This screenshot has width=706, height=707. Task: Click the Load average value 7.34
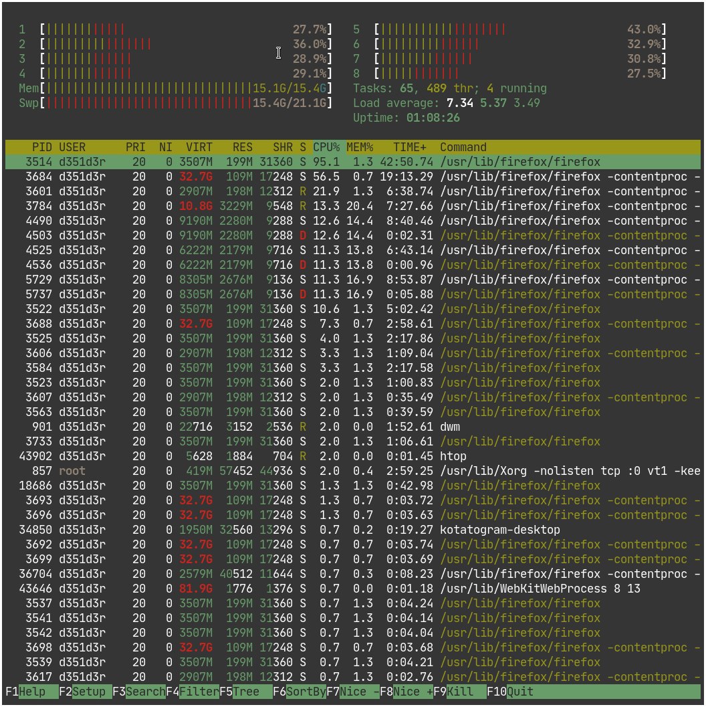pos(459,103)
